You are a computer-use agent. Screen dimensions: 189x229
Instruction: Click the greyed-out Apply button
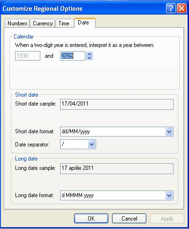click(x=167, y=219)
